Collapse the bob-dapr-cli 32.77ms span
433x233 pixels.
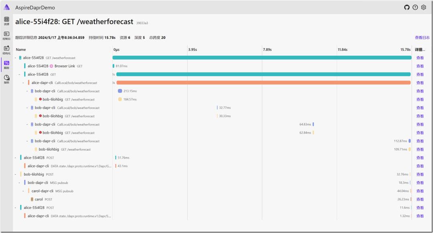[27, 108]
